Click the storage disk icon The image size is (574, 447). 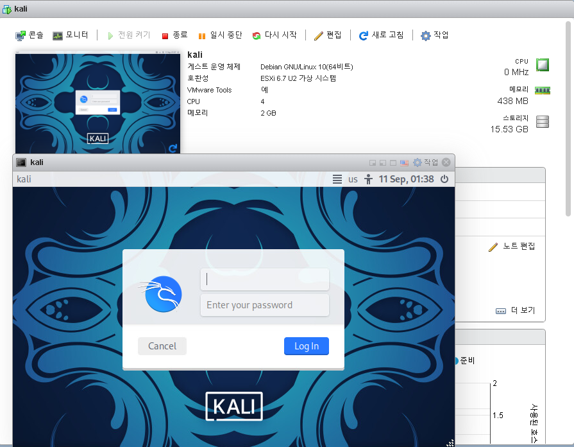[x=543, y=121]
